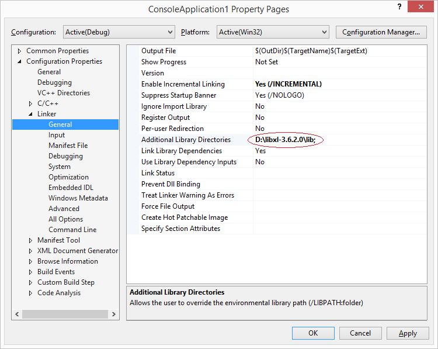Image resolution: width=438 pixels, height=349 pixels.
Task: Select Specify Section Attributes property
Action: point(180,229)
